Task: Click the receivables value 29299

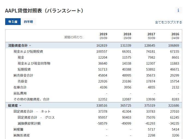Action: 175,75
